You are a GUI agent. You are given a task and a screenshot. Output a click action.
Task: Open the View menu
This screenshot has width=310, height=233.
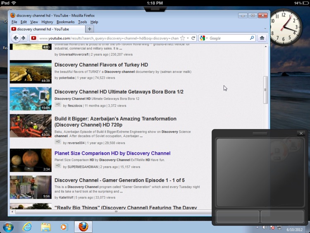(34, 22)
